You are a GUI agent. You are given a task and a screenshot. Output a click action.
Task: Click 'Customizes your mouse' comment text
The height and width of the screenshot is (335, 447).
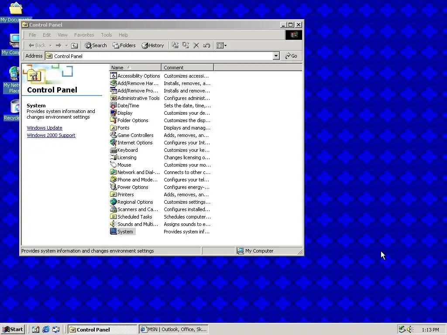click(187, 164)
